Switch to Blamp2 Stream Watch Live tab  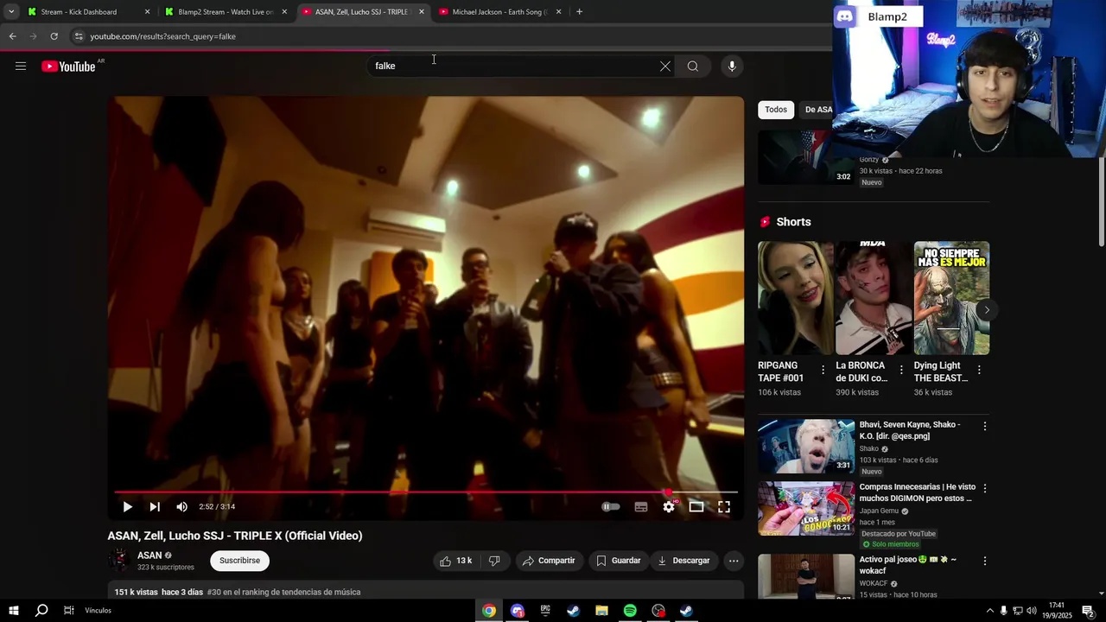(225, 12)
